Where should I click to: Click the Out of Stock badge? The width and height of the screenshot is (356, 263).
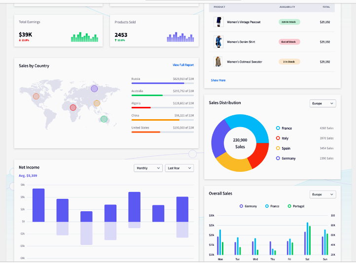289,42
